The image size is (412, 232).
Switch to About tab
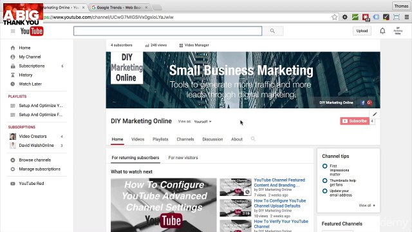pyautogui.click(x=237, y=139)
